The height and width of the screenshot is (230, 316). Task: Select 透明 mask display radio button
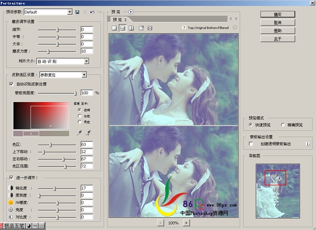pos(79,110)
